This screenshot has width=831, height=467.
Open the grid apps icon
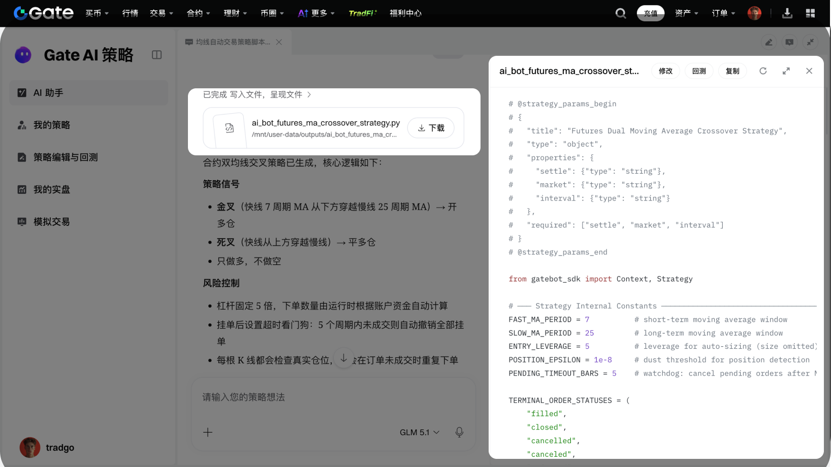[x=810, y=13]
